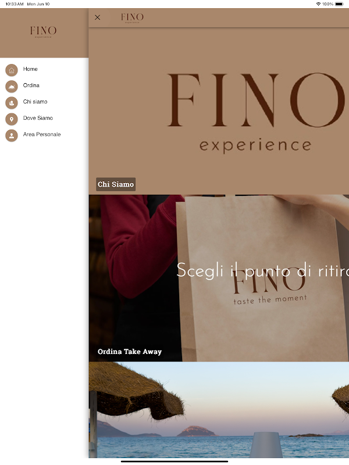Select the paper bag take away image
The height and width of the screenshot is (465, 349).
click(219, 278)
